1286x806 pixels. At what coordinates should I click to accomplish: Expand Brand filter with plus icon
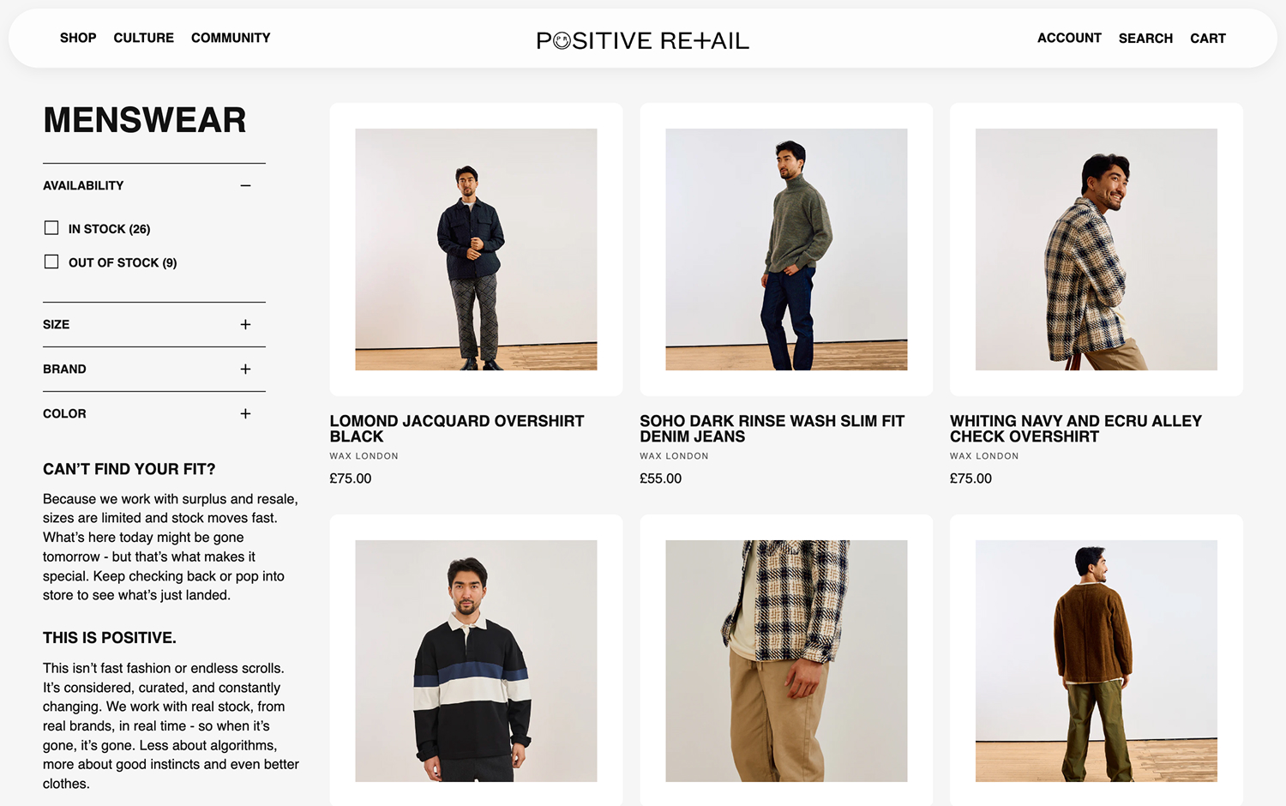pos(245,369)
